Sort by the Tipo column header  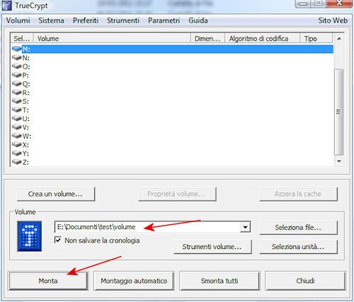[x=316, y=38]
